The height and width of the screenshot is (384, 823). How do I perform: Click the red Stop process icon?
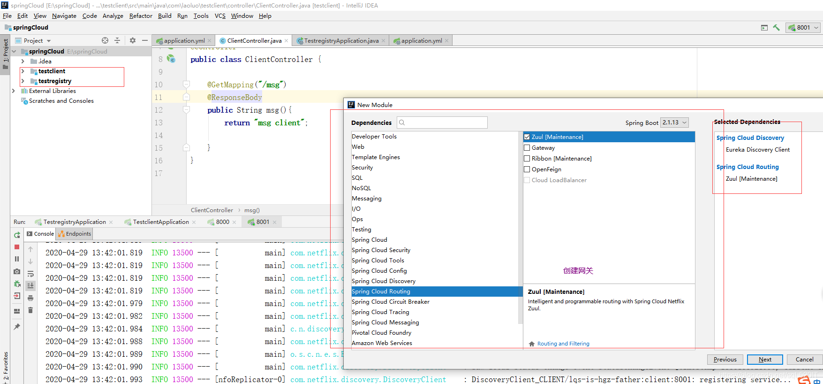[17, 247]
